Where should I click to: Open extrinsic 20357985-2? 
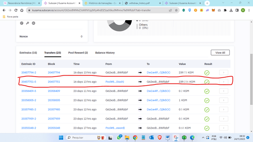29,110
